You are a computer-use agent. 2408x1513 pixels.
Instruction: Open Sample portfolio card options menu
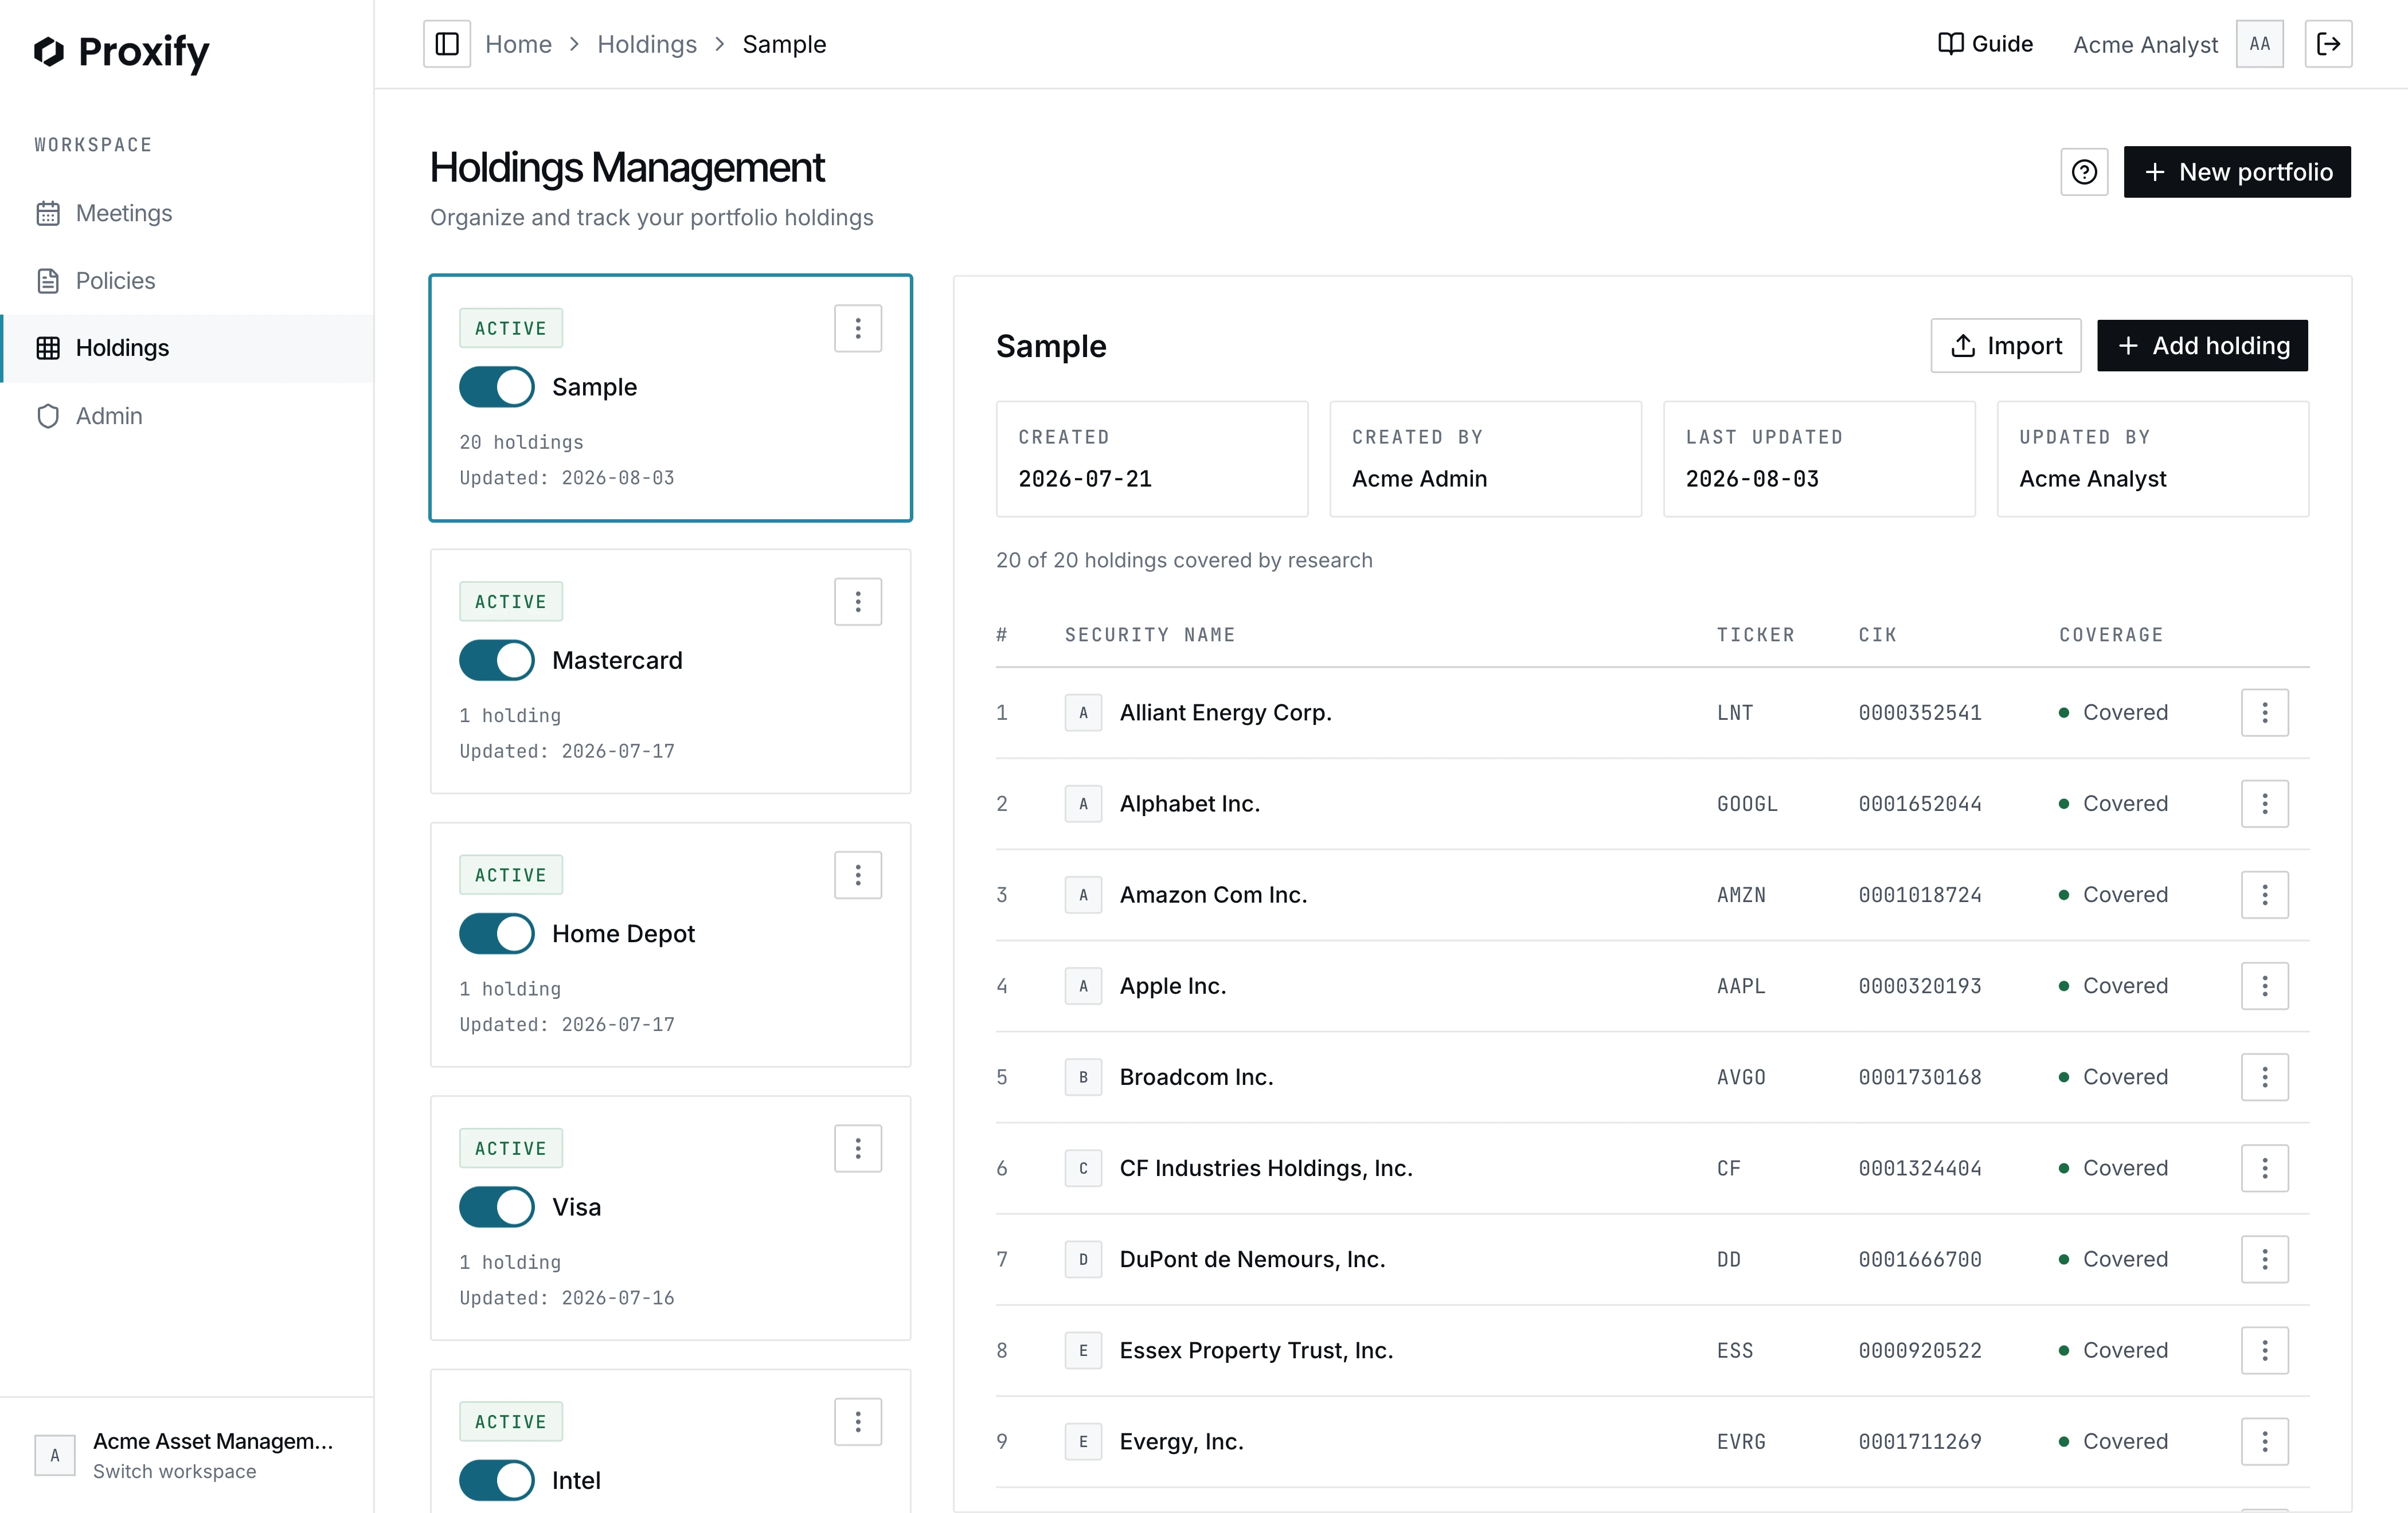[858, 328]
